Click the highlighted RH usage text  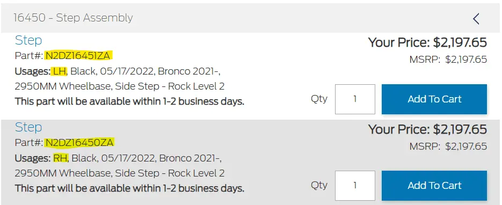(x=60, y=158)
